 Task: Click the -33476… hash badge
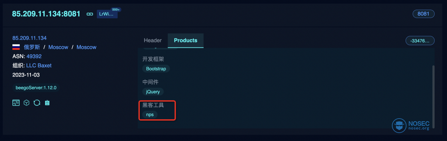[x=420, y=41]
